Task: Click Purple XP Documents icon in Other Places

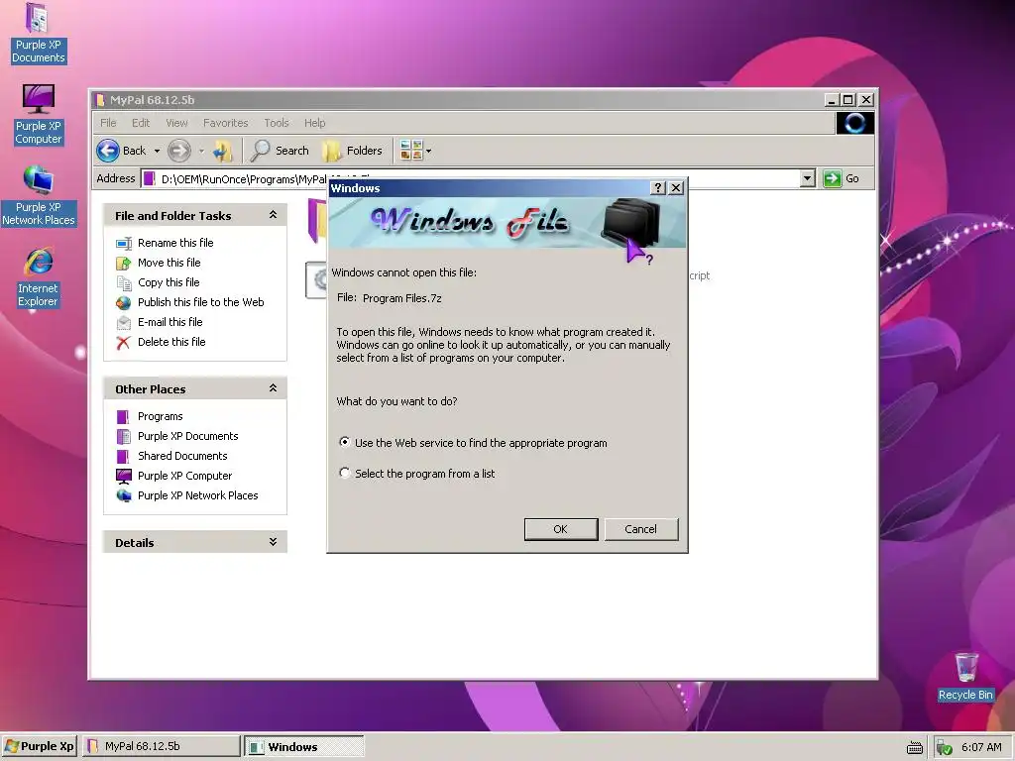Action: pyautogui.click(x=123, y=436)
